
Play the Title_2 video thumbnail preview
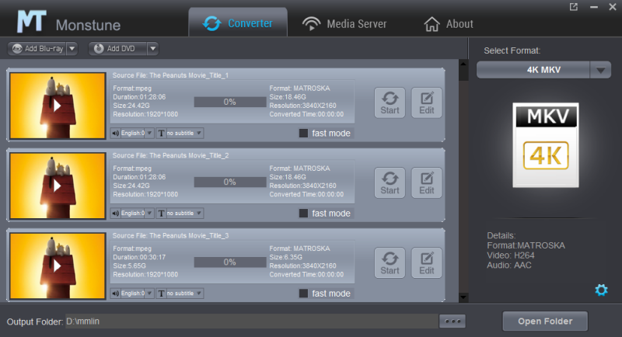coord(57,186)
